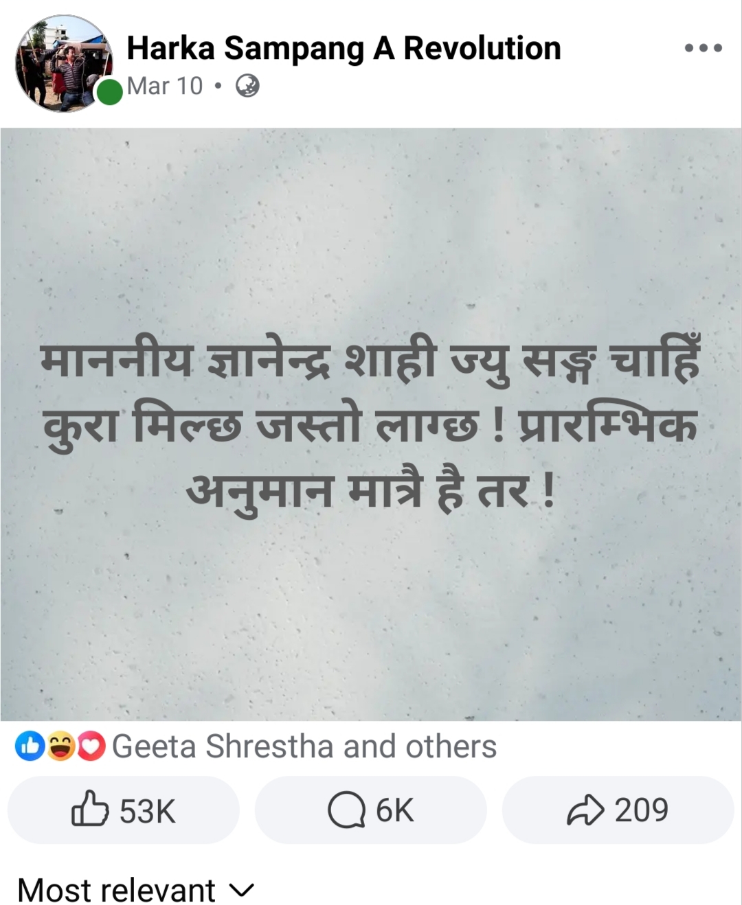
Task: Open the 6K comments button
Action: point(371,810)
